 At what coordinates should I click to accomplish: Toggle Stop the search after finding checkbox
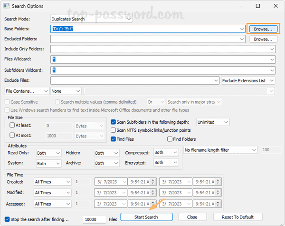[7, 219]
